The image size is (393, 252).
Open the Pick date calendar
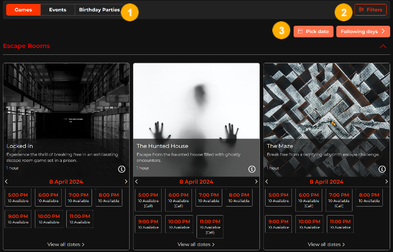point(314,31)
